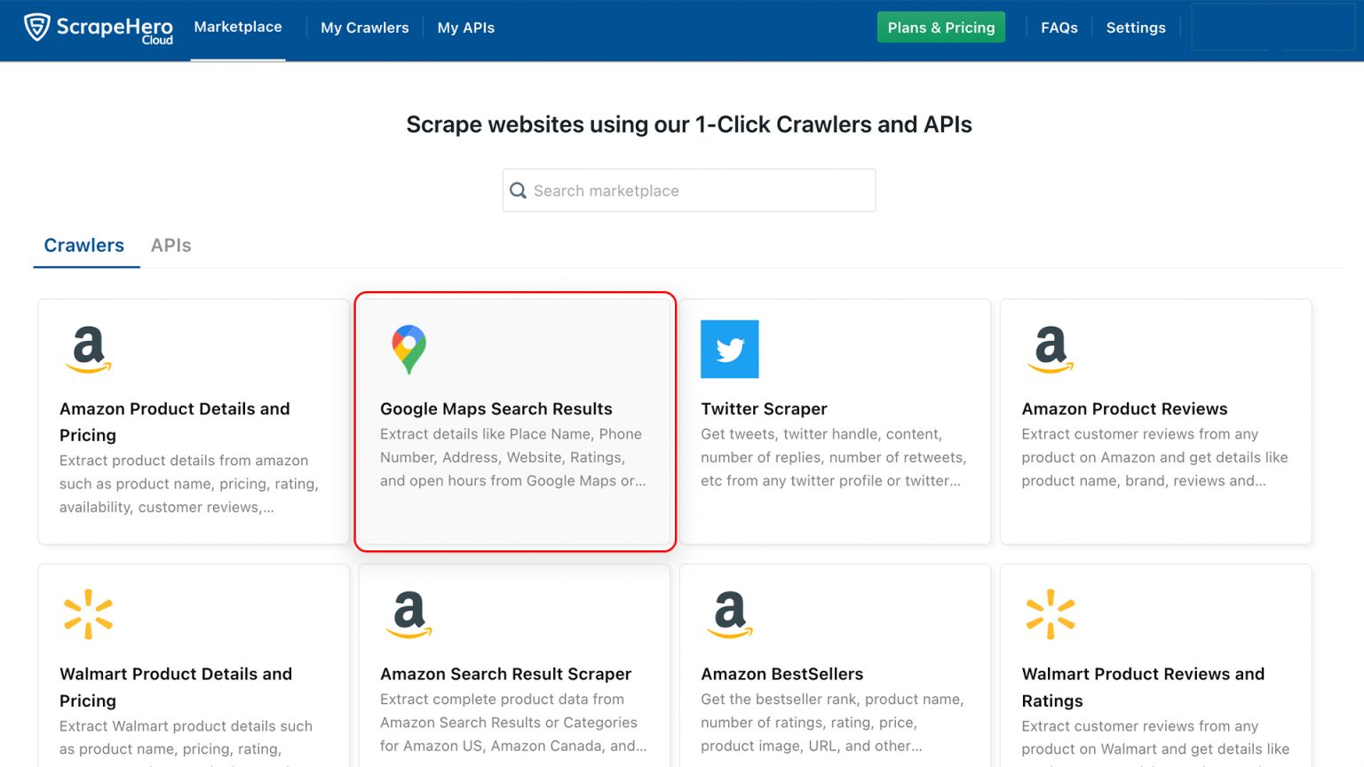Image resolution: width=1364 pixels, height=767 pixels.
Task: Switch to the APIs tab
Action: point(170,245)
